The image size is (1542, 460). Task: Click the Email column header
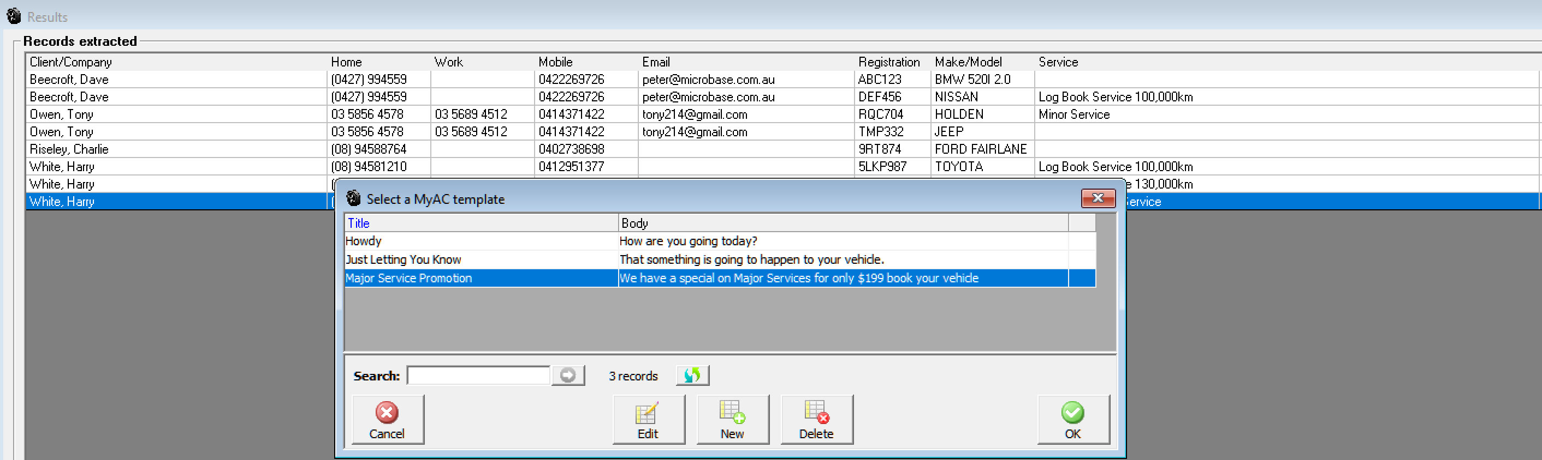(x=746, y=62)
